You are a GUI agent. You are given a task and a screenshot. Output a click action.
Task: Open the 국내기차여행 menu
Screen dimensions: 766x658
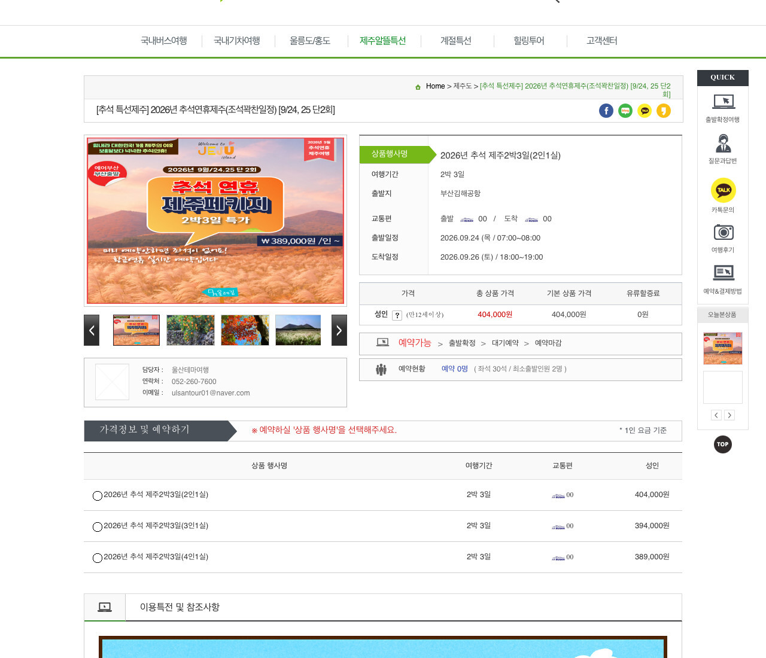(x=237, y=41)
